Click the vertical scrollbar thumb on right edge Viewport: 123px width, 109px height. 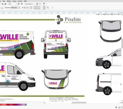122,43
